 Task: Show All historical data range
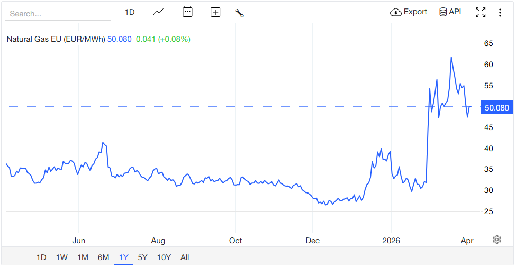[185, 257]
